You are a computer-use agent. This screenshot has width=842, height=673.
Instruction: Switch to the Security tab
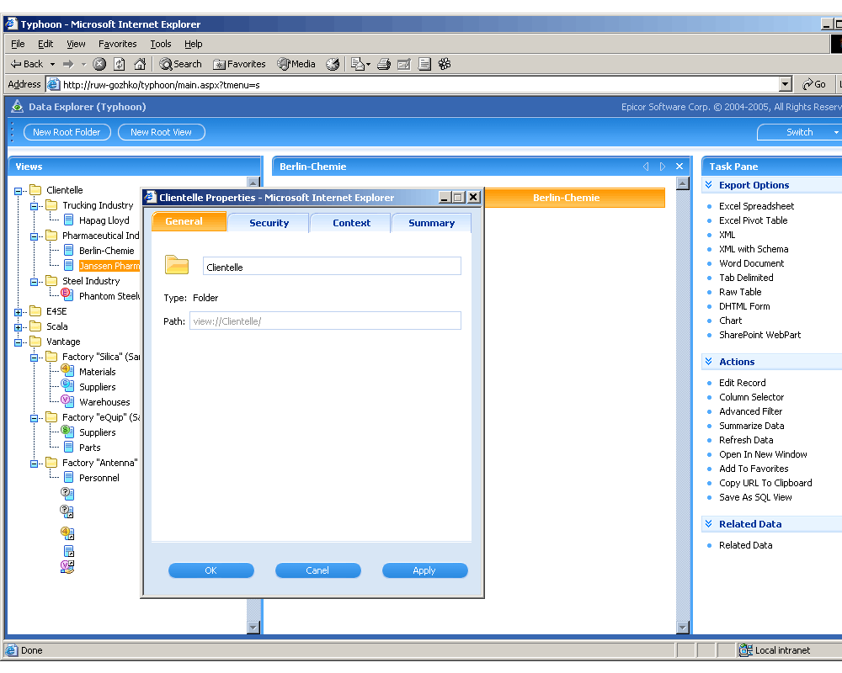pos(269,223)
